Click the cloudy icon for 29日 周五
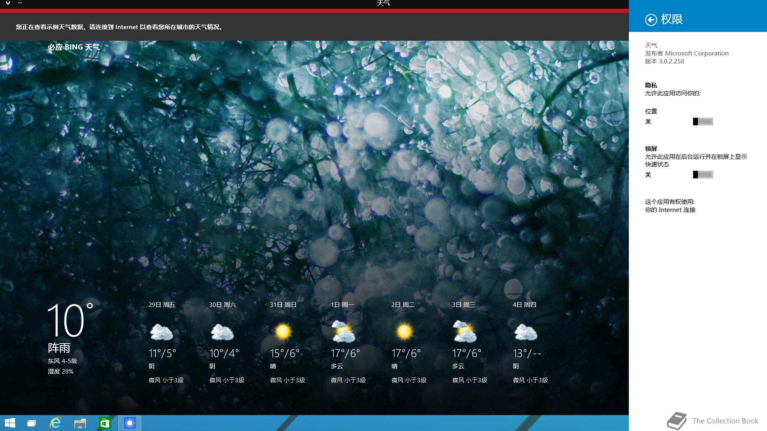This screenshot has height=431, width=767. click(x=161, y=332)
